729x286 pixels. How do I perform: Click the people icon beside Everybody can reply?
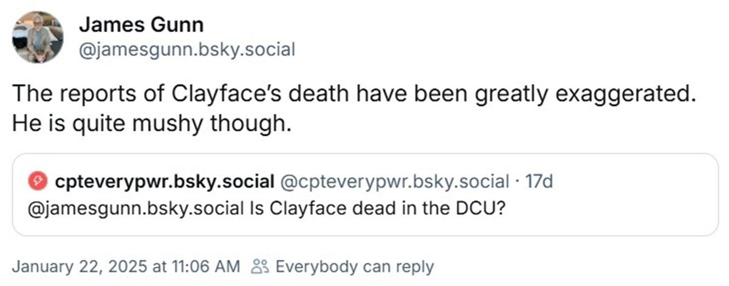(261, 266)
